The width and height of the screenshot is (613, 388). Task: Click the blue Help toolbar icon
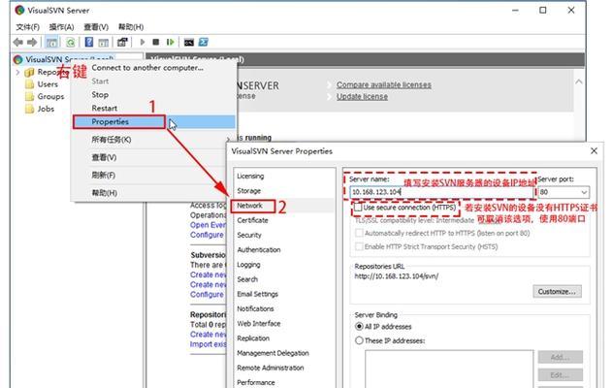pos(88,43)
